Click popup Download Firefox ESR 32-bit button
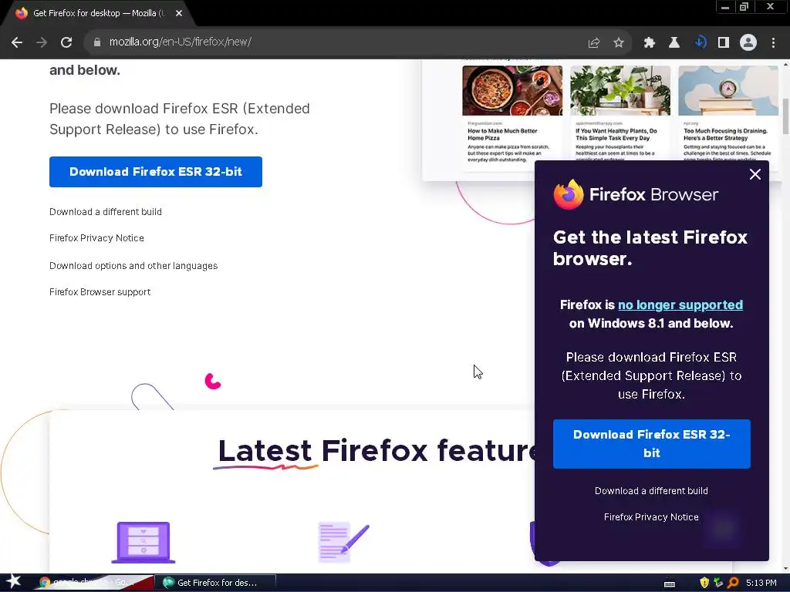 (651, 443)
